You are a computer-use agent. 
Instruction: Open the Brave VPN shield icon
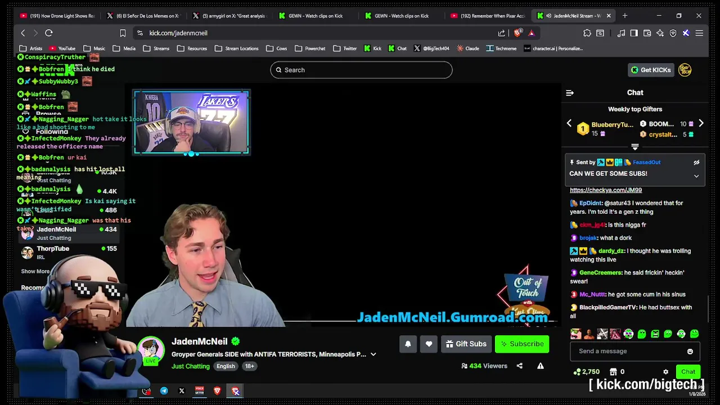coord(673,33)
